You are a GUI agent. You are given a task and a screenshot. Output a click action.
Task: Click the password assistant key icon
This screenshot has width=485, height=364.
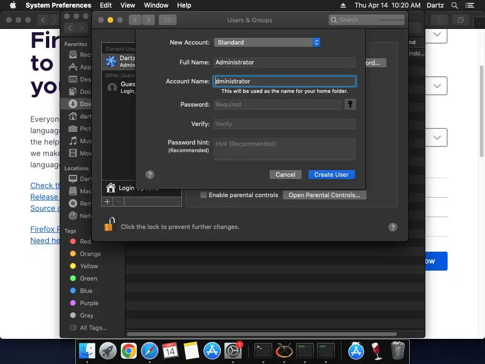350,104
